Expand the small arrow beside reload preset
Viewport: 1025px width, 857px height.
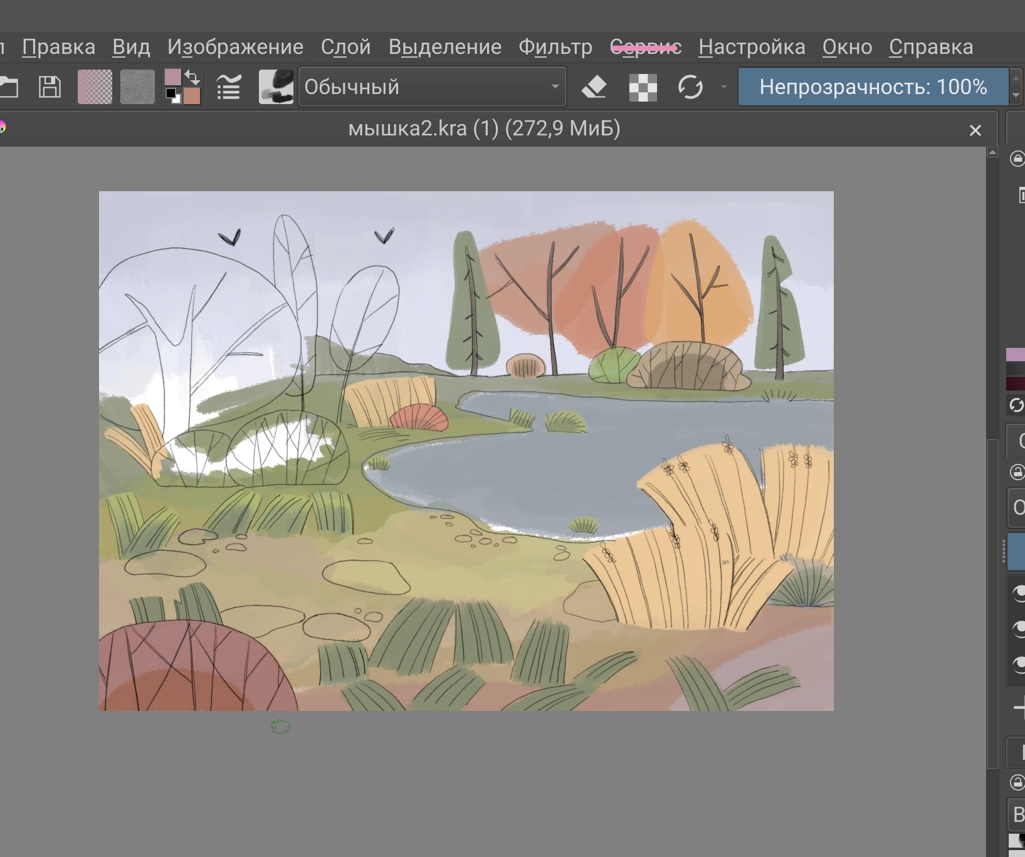(x=723, y=87)
